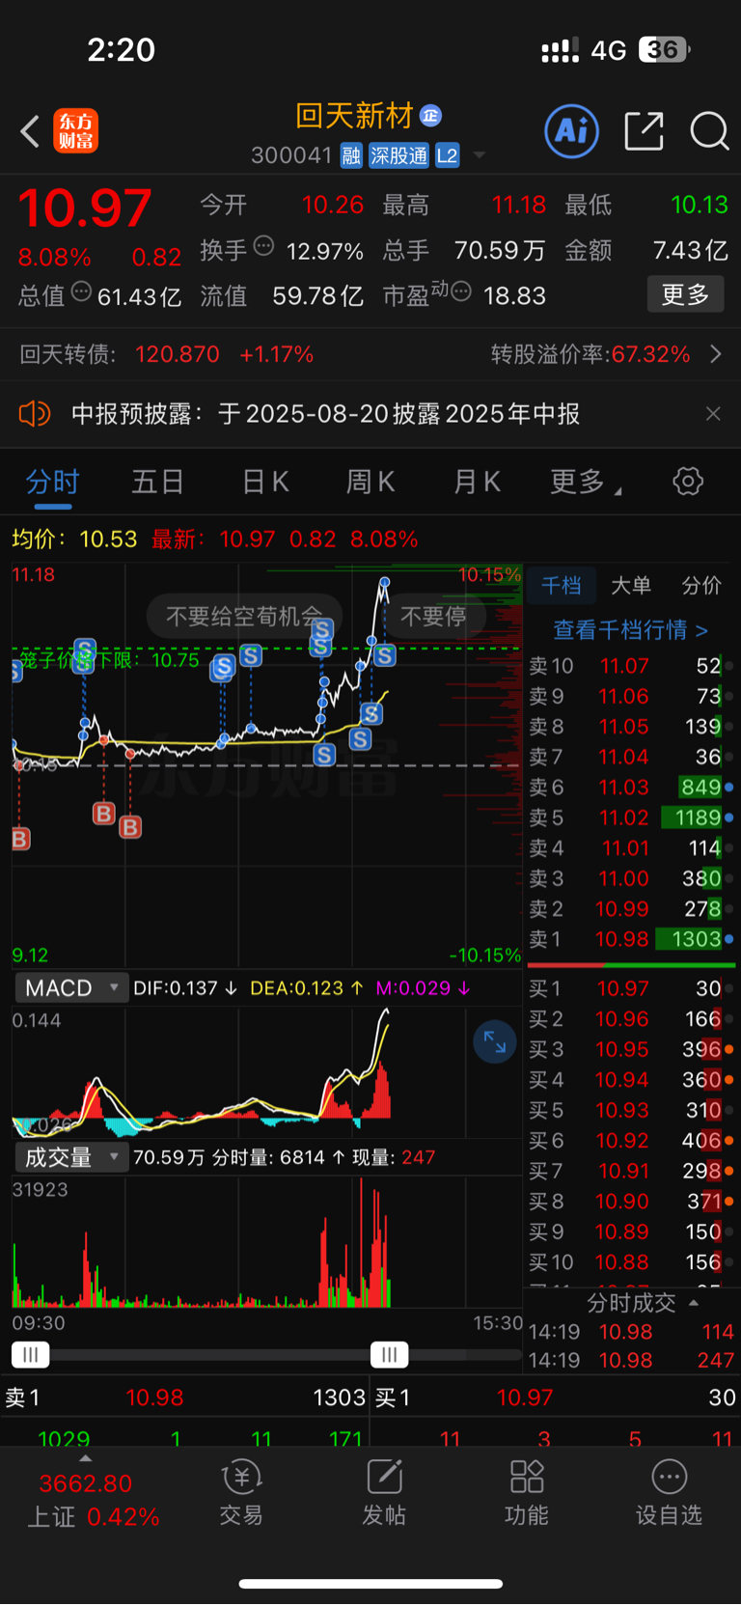Tap the 总值 info circle icon
The width and height of the screenshot is (741, 1605).
81,291
